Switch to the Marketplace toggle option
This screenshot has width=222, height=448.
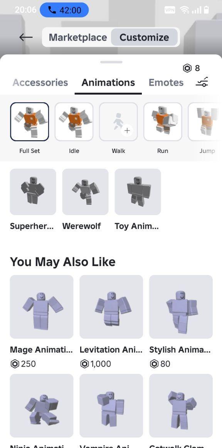click(78, 37)
